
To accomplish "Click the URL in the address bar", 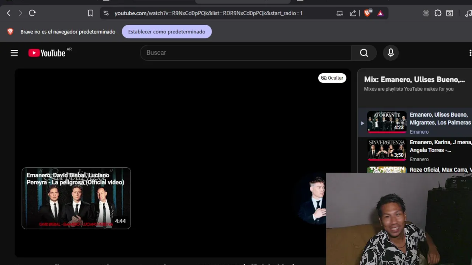I will tap(209, 13).
